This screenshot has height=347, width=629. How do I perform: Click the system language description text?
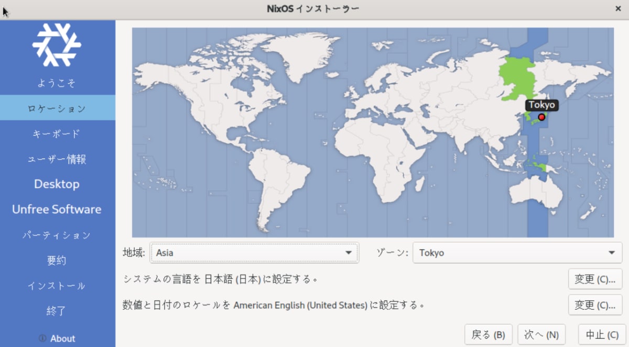221,279
